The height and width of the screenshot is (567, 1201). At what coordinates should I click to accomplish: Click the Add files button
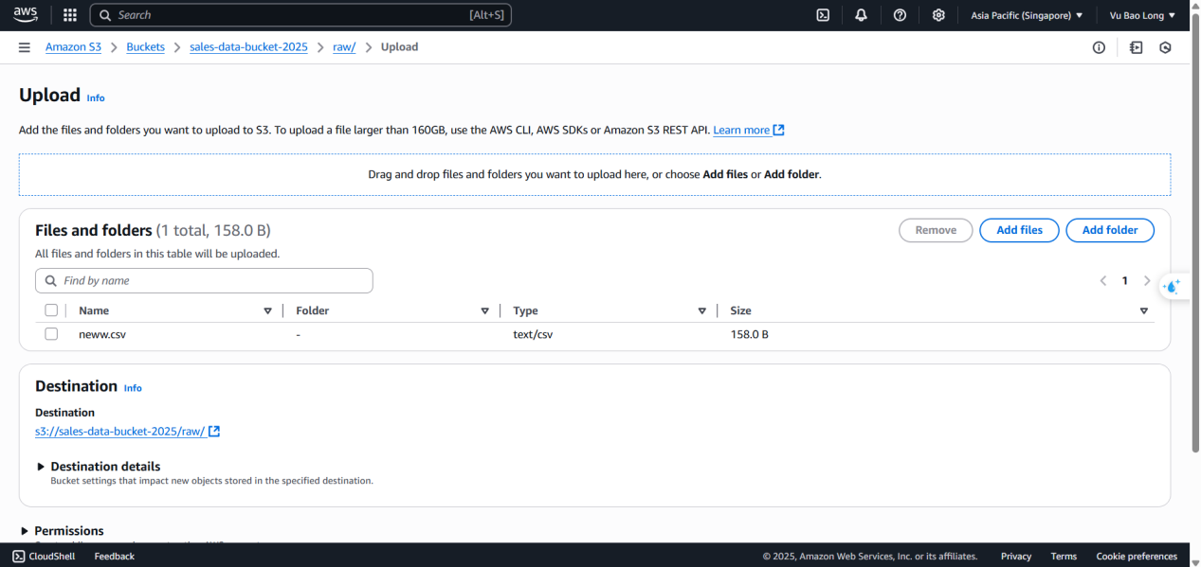[x=1019, y=230]
